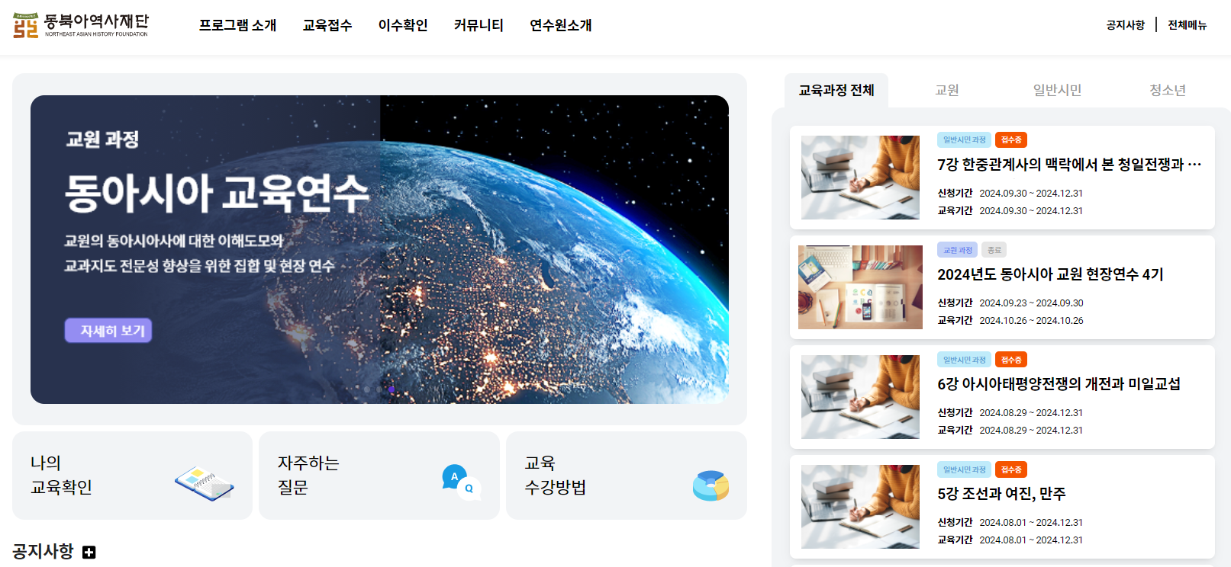Open the 이수확인 menu
This screenshot has width=1231, height=567.
[x=403, y=25]
